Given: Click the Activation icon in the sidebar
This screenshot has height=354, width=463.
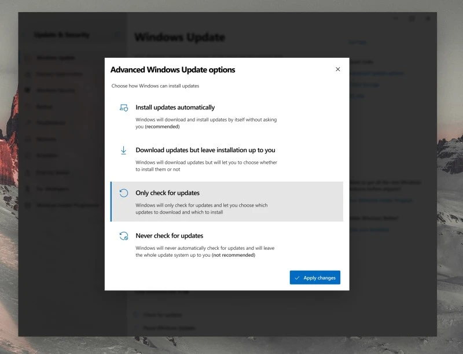Looking at the screenshot, I should click(x=28, y=155).
